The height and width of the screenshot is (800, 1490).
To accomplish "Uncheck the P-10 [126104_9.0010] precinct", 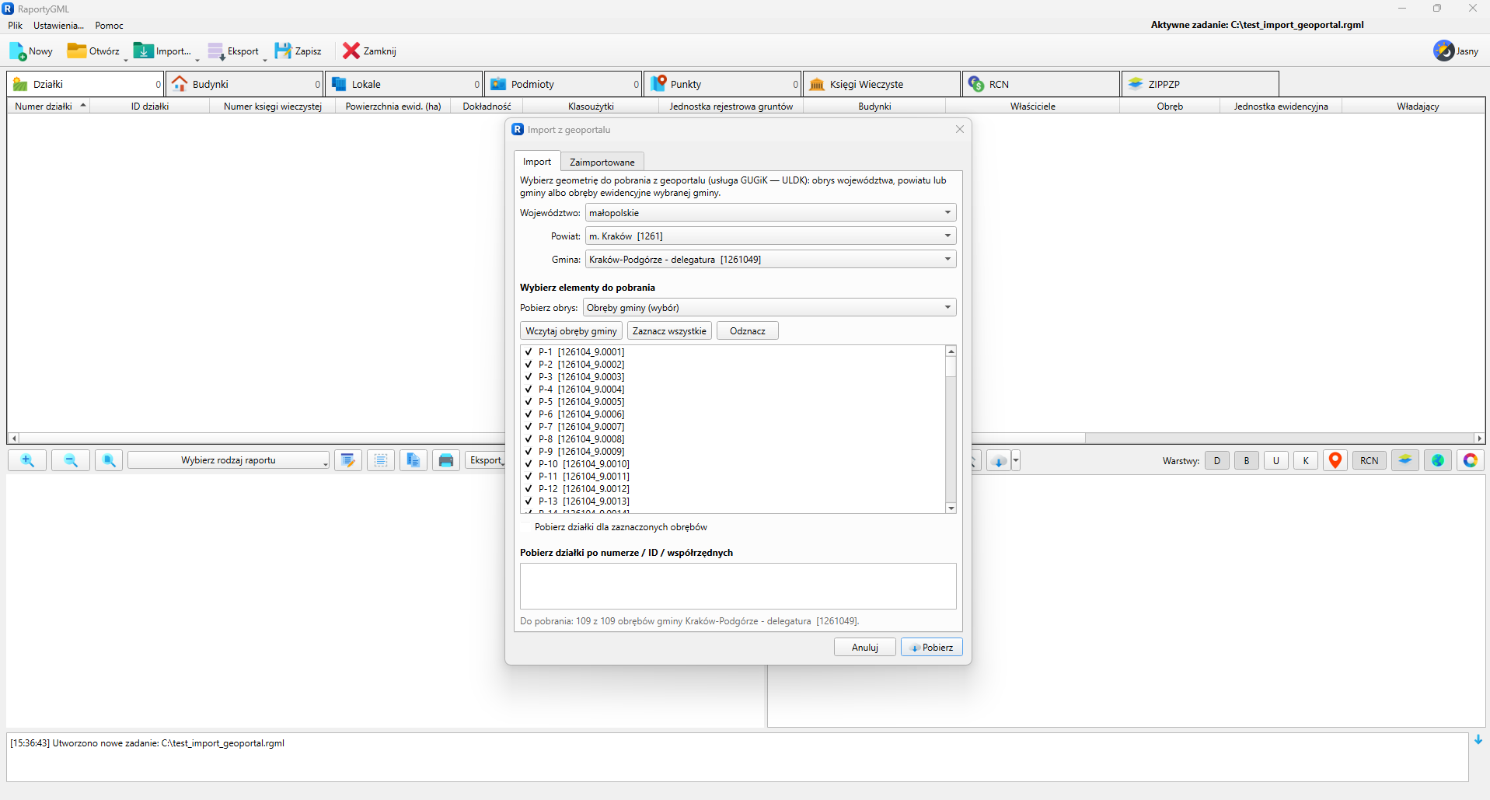I will (x=529, y=464).
